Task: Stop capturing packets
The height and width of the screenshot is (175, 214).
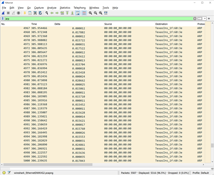Action: (8, 13)
